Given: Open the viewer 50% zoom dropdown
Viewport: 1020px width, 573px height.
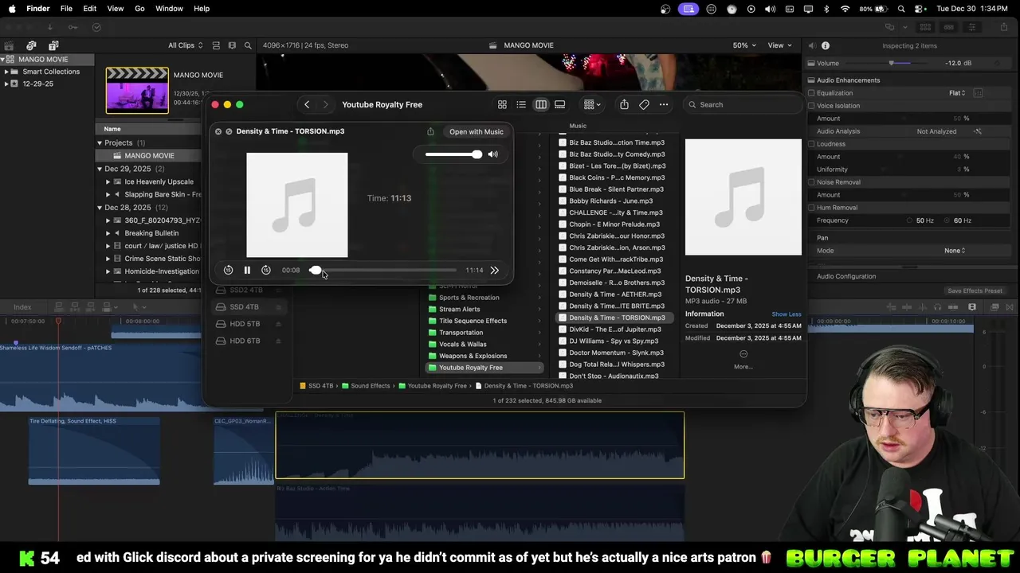Looking at the screenshot, I should coord(744,45).
